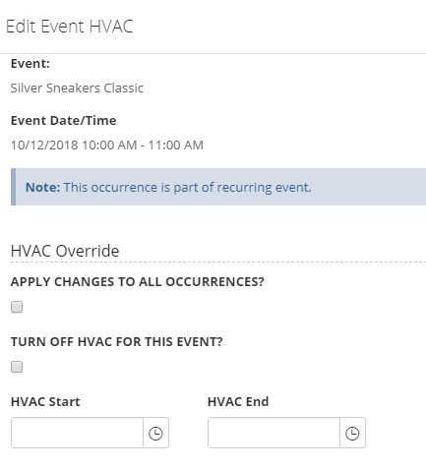The image size is (426, 470).
Task: Check the turn off HVAC for this event box
Action: [17, 367]
